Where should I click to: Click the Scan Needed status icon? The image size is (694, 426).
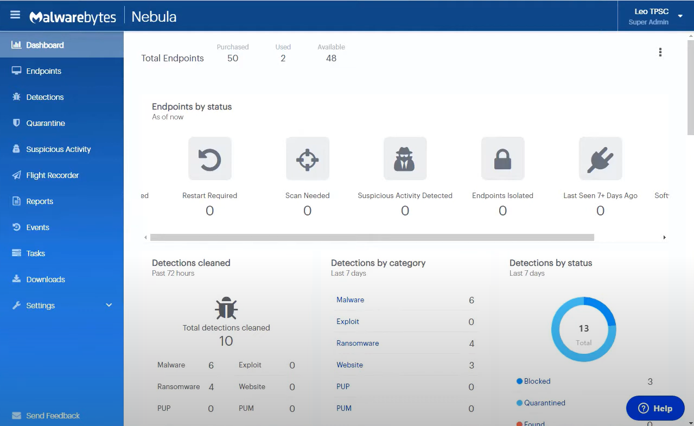307,158
